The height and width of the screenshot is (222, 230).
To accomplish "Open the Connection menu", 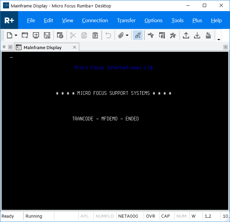I will coord(95,21).
